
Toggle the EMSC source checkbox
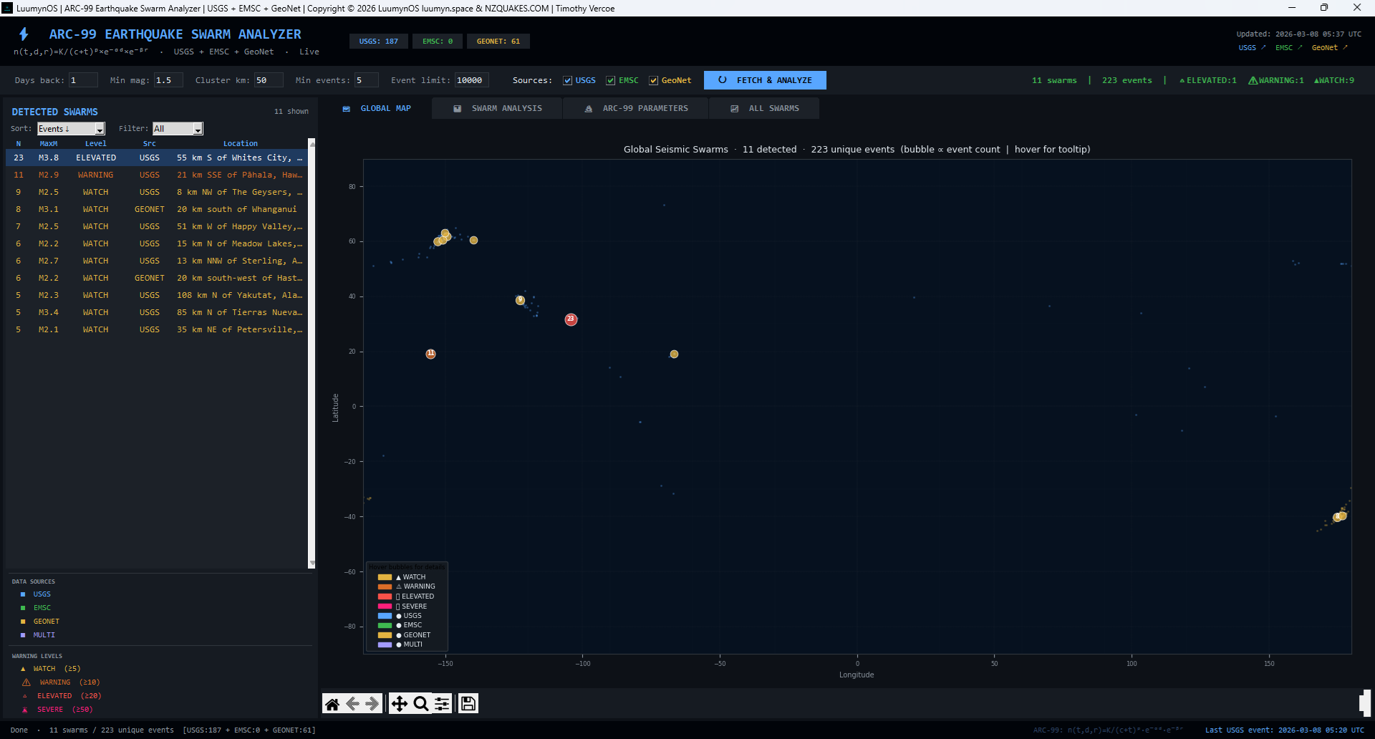point(611,81)
